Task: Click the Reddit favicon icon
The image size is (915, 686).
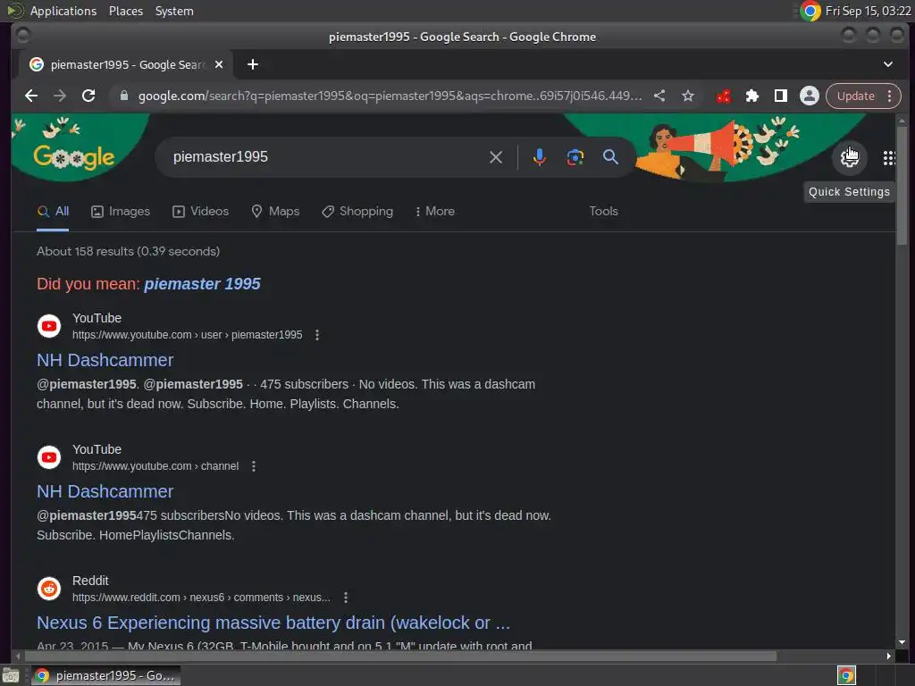Action: pyautogui.click(x=49, y=589)
